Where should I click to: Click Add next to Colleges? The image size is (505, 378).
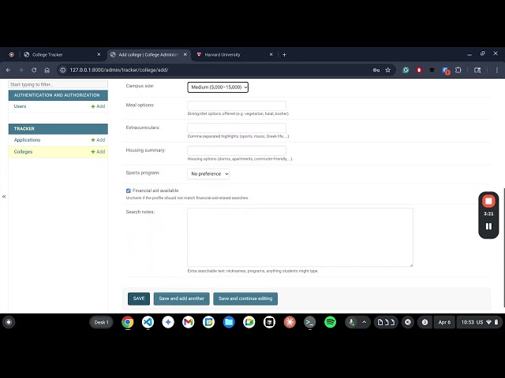[x=98, y=152]
